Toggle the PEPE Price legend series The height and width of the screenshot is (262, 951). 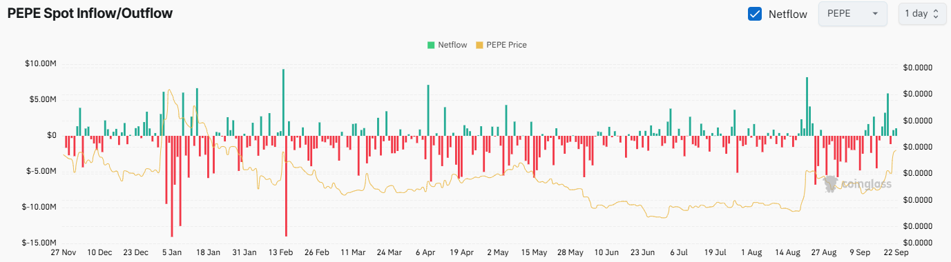tap(501, 45)
